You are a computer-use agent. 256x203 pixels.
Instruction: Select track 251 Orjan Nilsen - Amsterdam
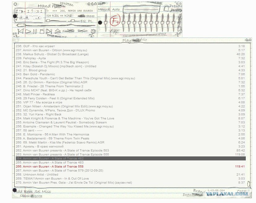coord(131,106)
